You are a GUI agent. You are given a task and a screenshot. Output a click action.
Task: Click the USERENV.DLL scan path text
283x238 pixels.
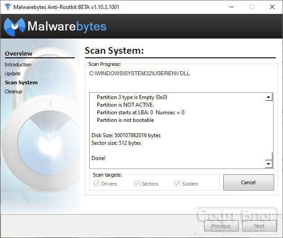139,74
